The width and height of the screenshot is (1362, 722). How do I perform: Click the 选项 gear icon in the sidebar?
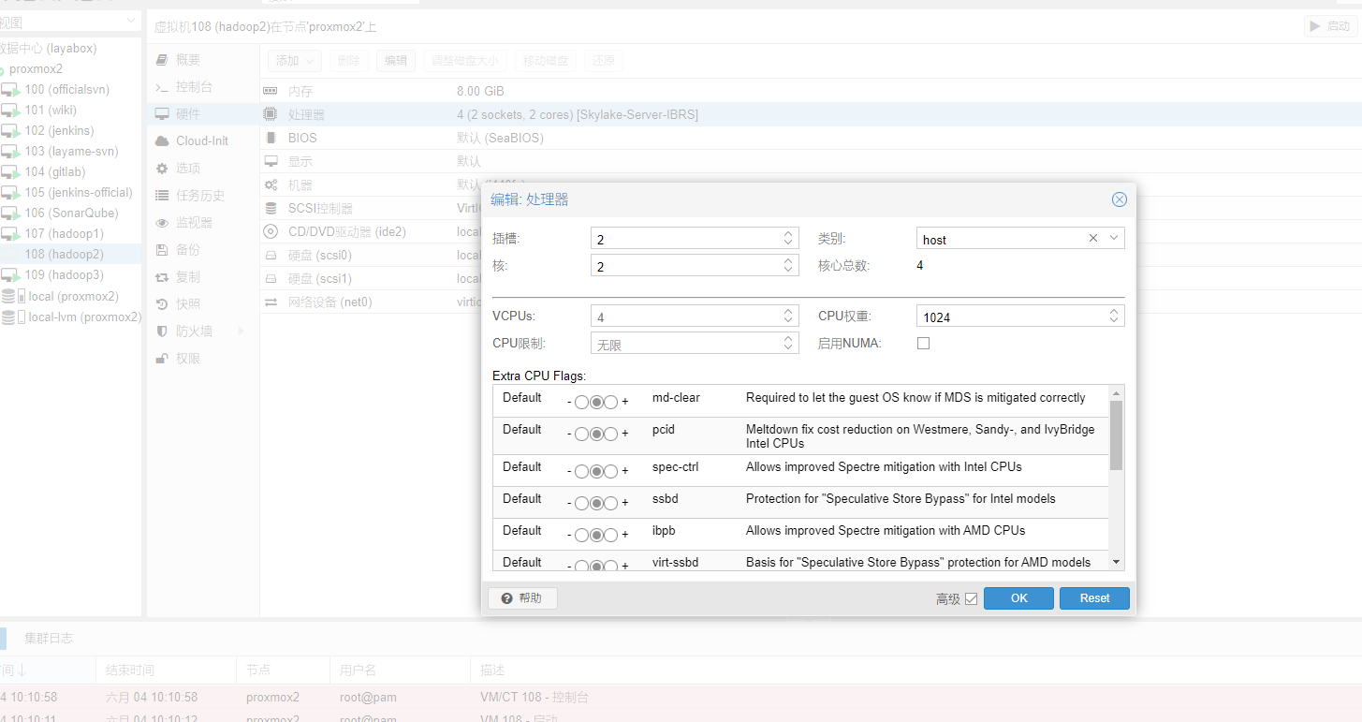coord(162,168)
